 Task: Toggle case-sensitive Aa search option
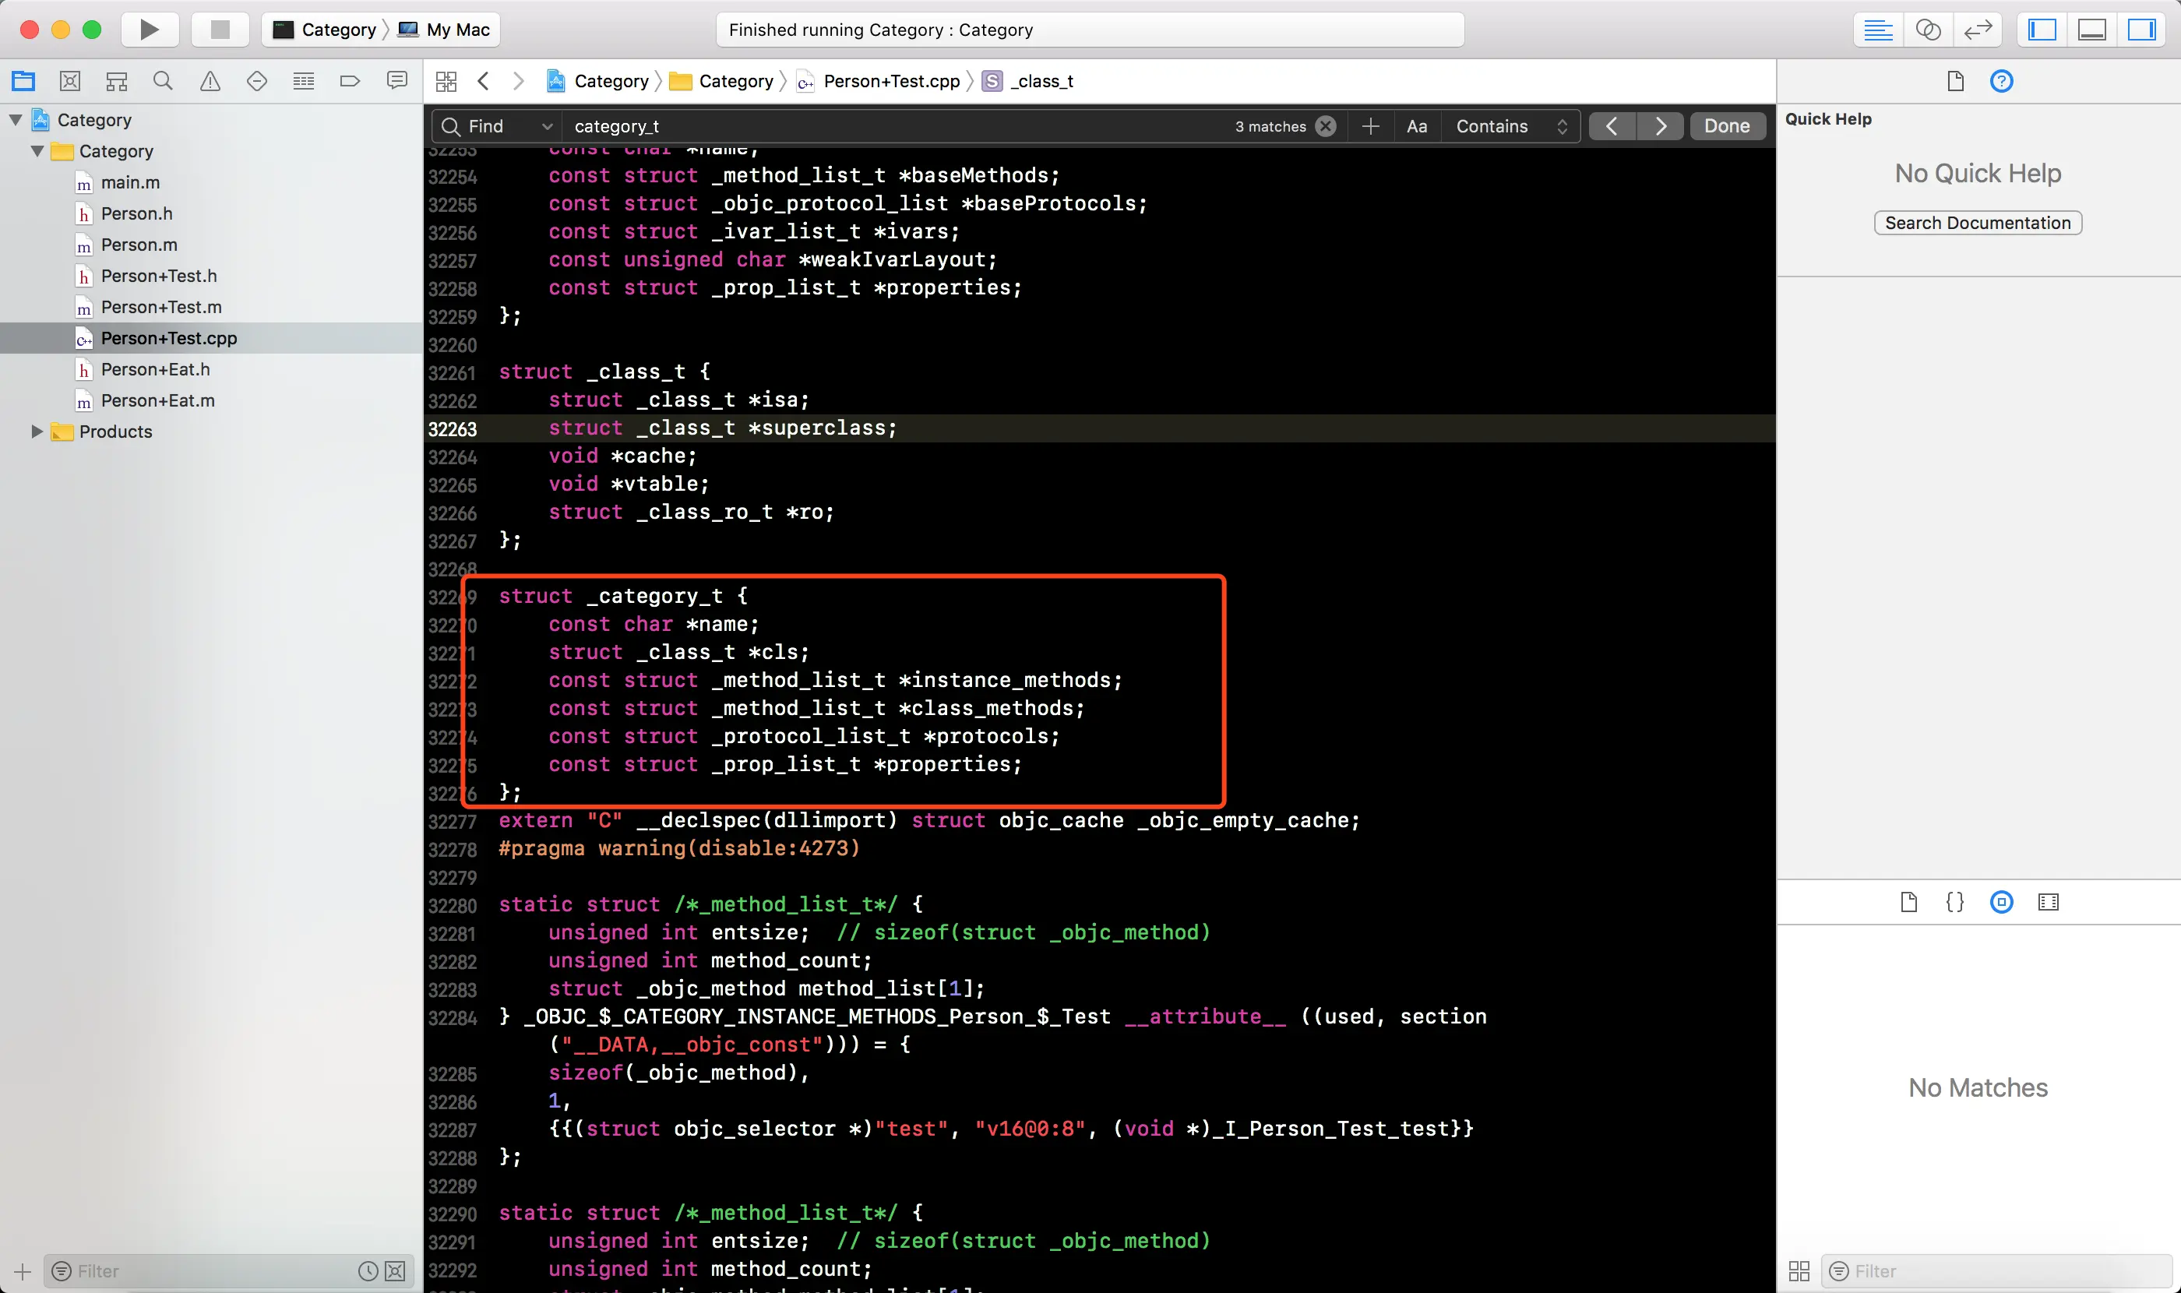coord(1416,126)
